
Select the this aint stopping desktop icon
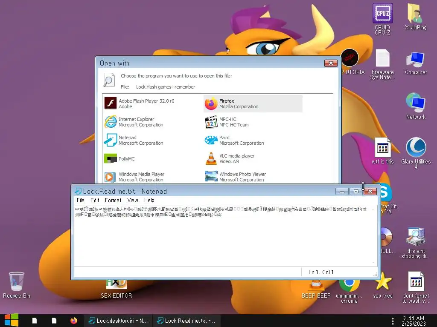click(416, 243)
